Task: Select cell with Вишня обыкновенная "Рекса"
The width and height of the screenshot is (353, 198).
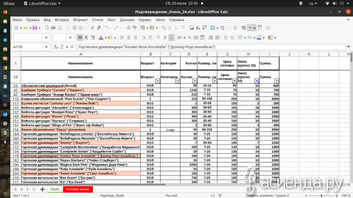Action: tap(80, 130)
